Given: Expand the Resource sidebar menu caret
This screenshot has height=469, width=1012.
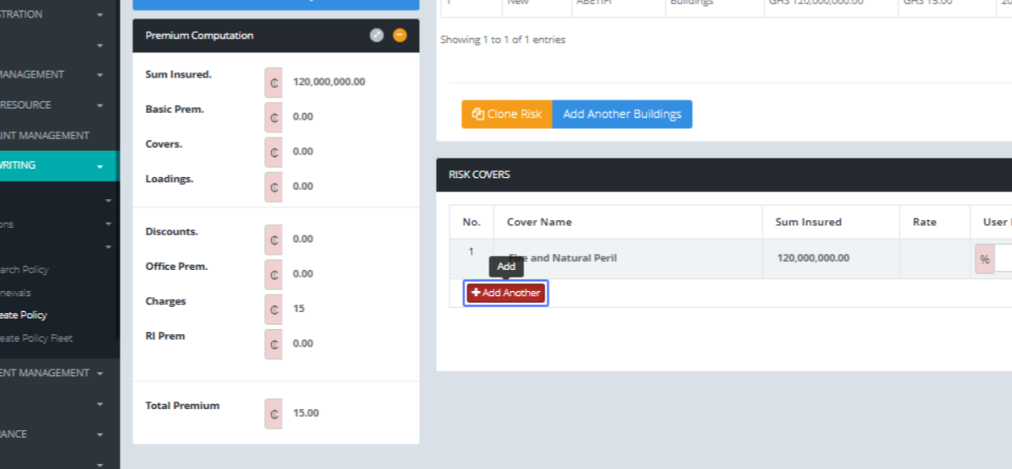Looking at the screenshot, I should (100, 105).
